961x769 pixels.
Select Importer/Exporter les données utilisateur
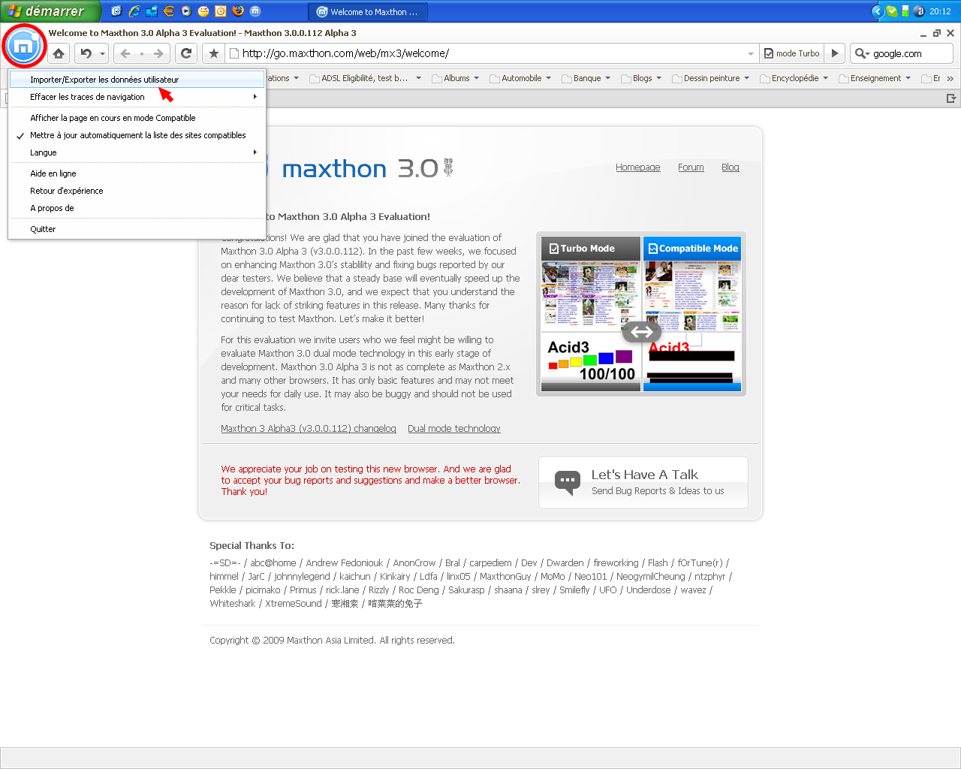coord(137,79)
